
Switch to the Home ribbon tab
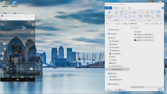pos(116,8)
